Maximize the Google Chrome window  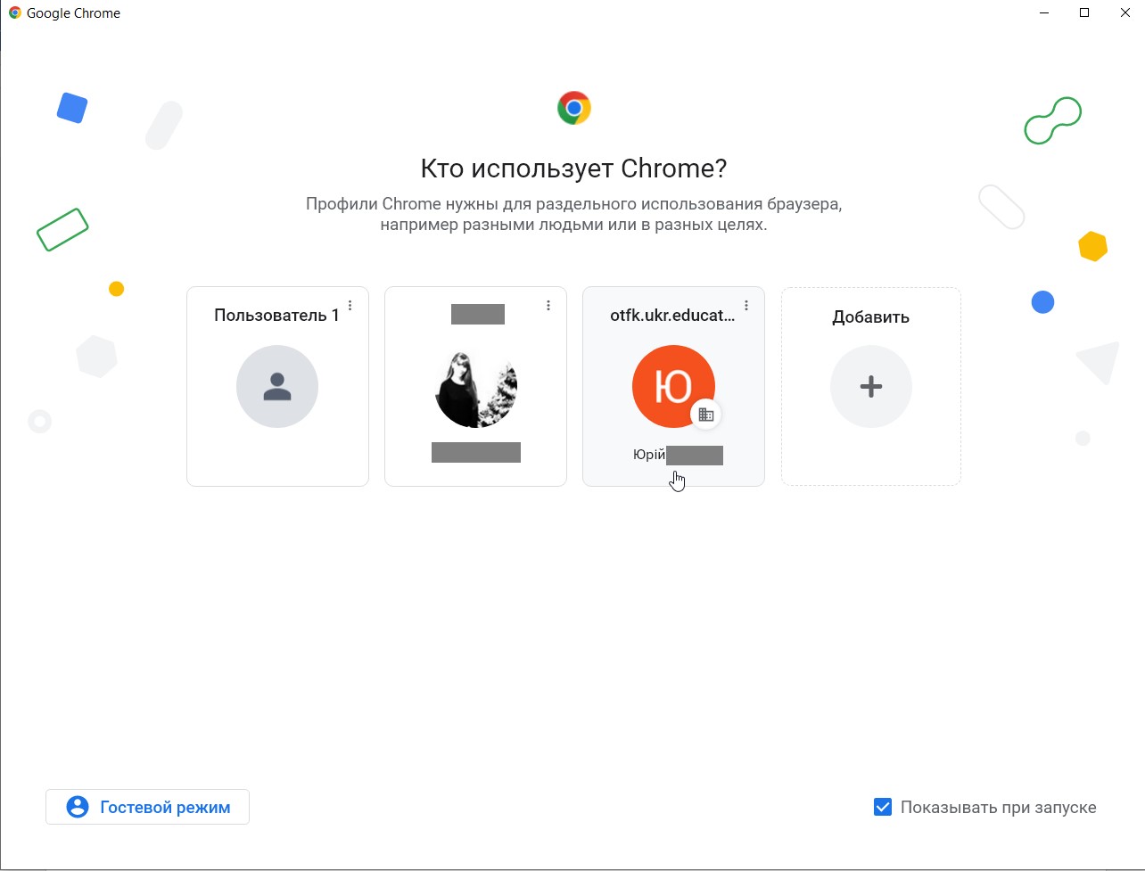1084,13
